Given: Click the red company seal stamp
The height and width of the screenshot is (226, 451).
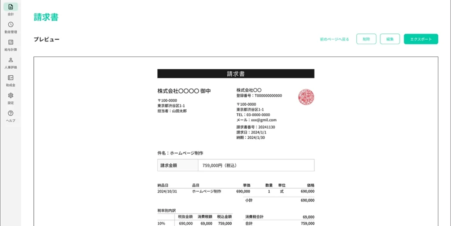Looking at the screenshot, I should coord(306,97).
